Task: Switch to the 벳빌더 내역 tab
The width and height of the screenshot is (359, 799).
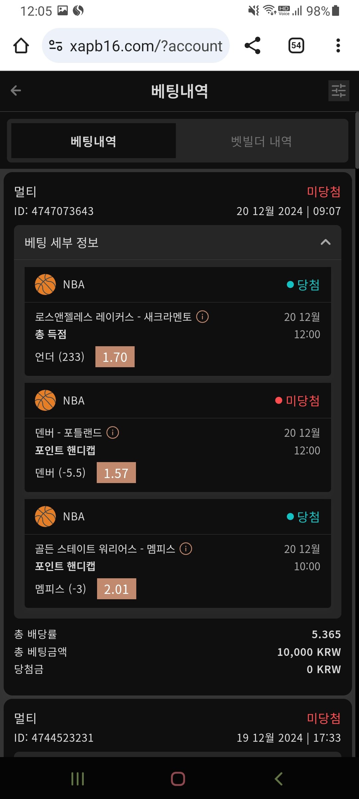Action: (x=262, y=141)
